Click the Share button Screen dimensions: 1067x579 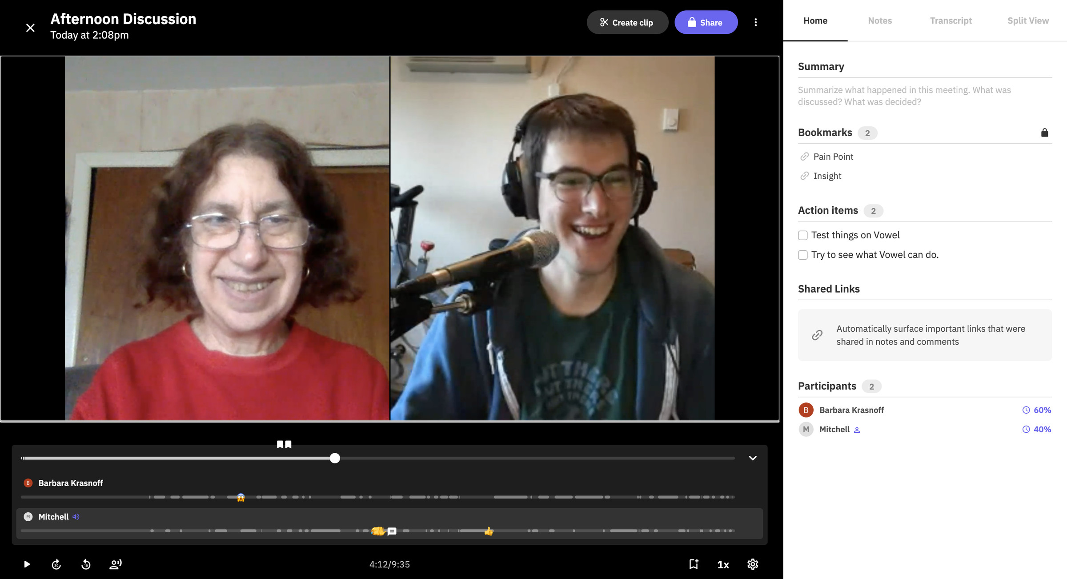click(706, 22)
